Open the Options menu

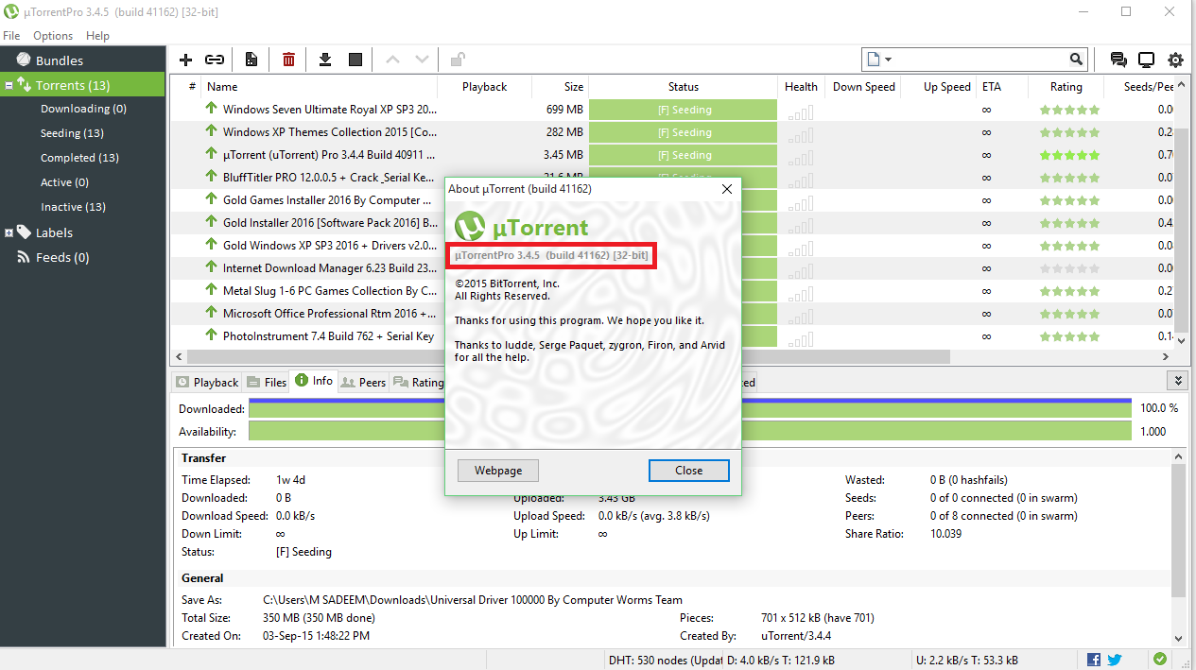click(x=53, y=35)
